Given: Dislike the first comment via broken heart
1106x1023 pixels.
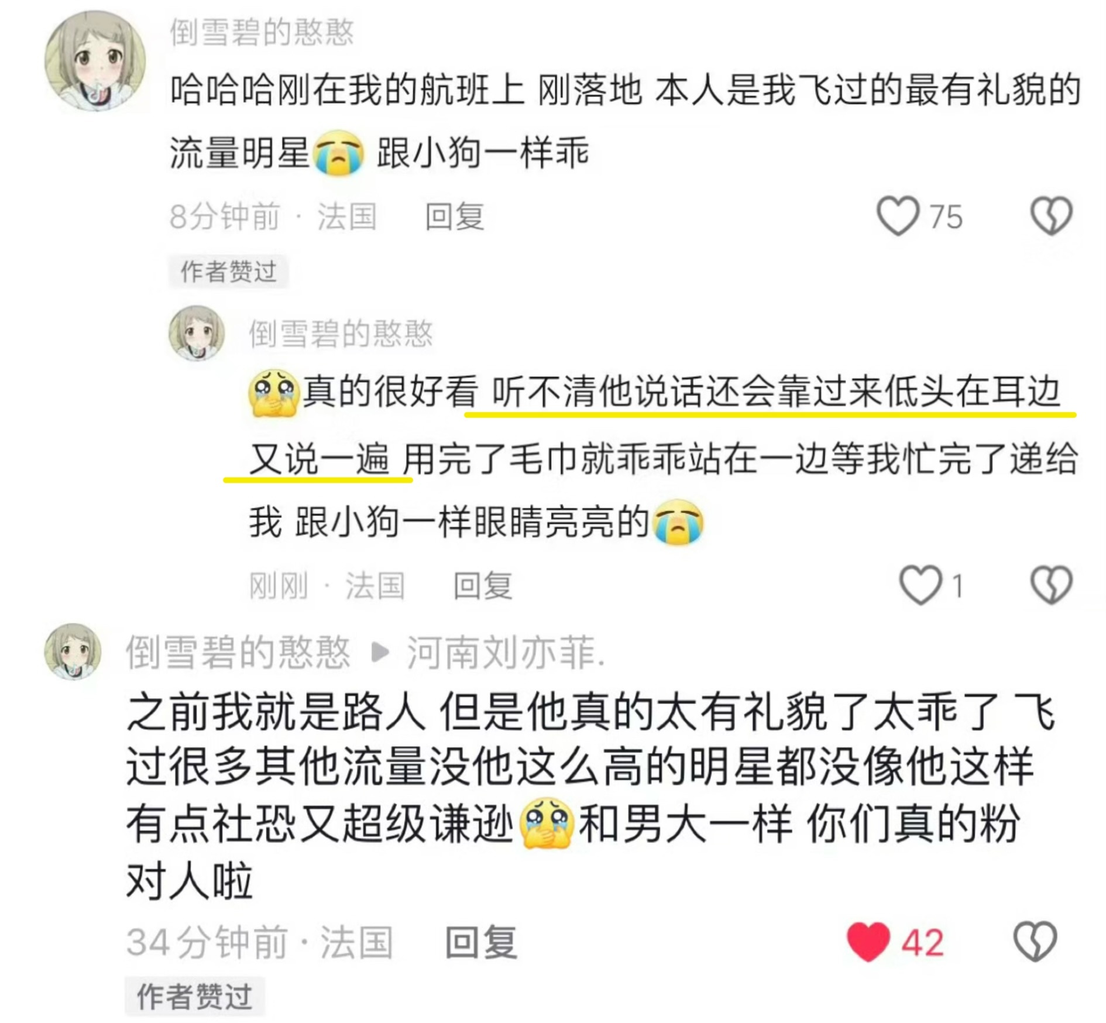Looking at the screenshot, I should click(1051, 216).
